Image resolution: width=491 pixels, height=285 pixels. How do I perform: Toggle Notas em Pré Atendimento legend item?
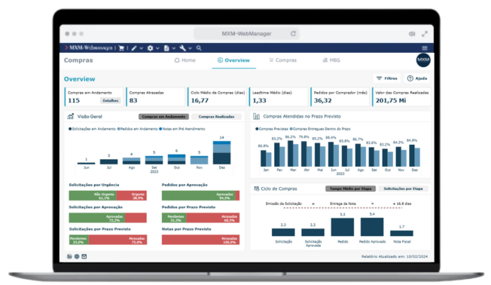(182, 129)
